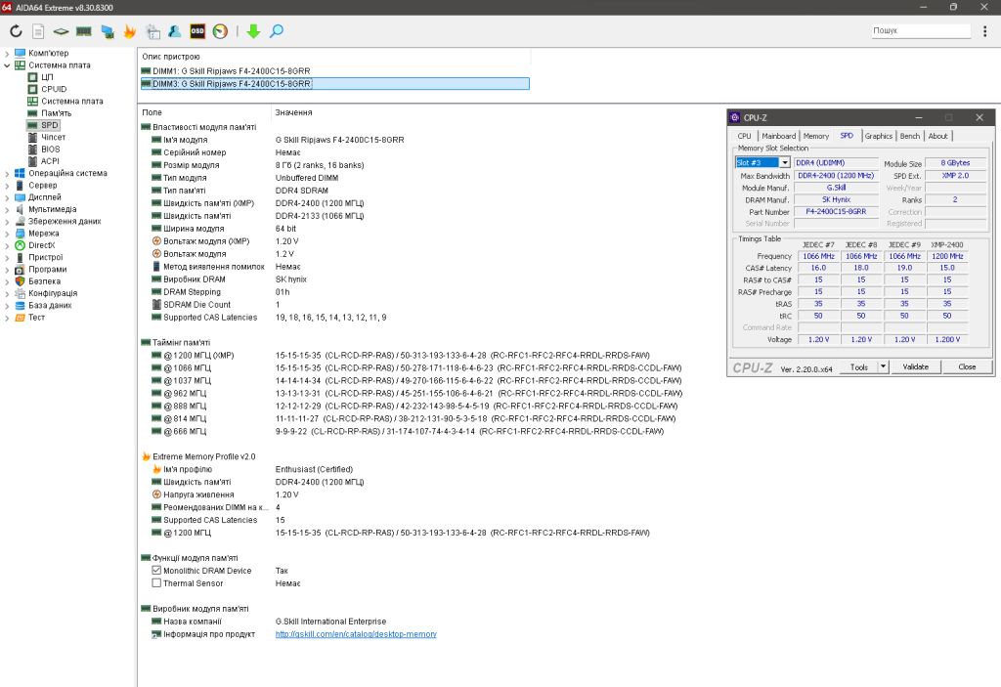The width and height of the screenshot is (1001, 687).
Task: Expand the Тест tree node
Action: (x=7, y=318)
